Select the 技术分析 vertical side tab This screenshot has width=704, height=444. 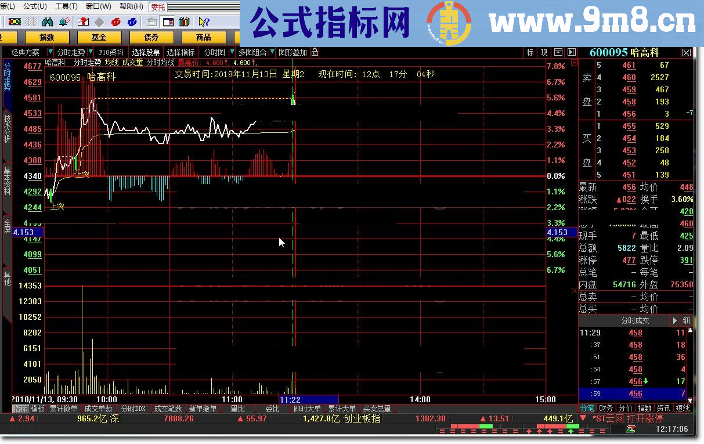6,129
